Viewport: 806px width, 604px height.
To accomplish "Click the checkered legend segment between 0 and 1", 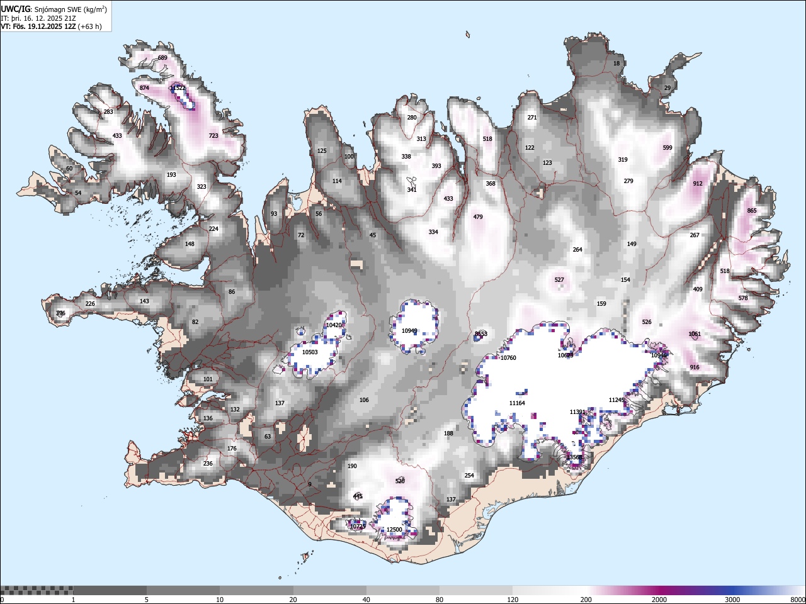I will click(37, 590).
